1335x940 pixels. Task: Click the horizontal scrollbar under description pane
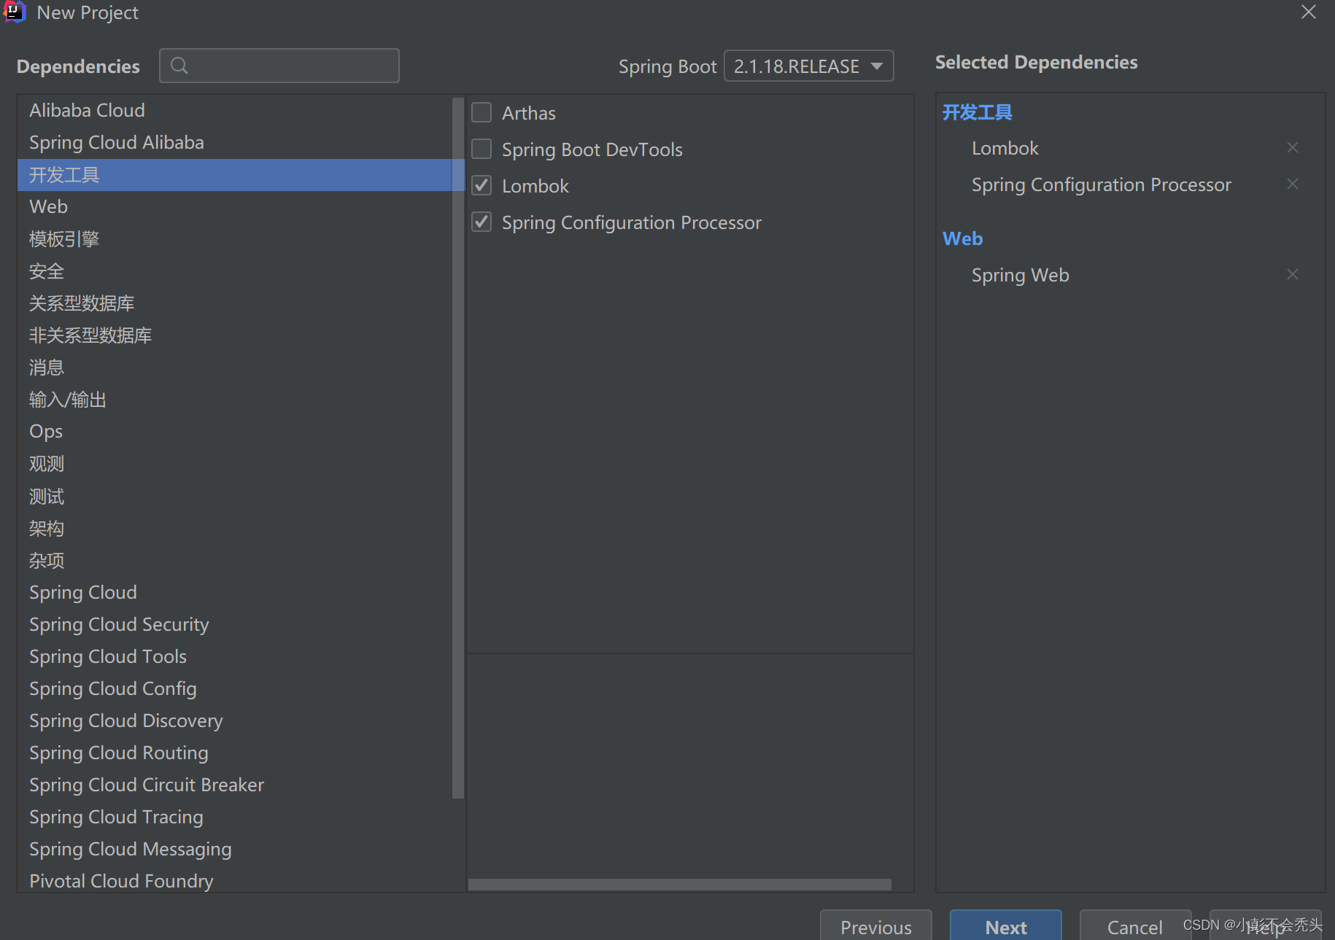pos(679,885)
